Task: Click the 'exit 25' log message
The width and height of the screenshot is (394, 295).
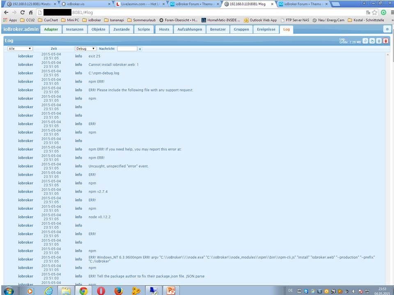Action: click(94, 56)
